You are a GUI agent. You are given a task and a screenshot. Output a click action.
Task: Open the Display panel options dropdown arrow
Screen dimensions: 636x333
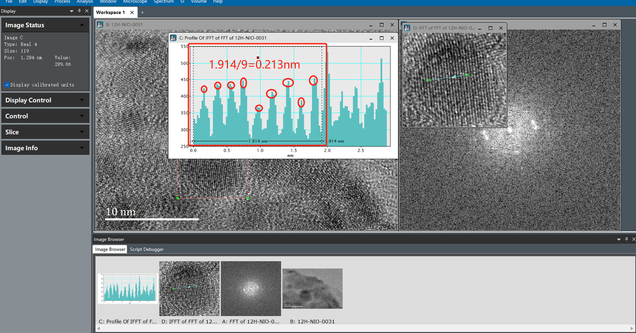(72, 11)
